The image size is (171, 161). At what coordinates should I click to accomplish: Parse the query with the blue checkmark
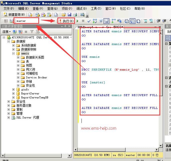[89, 21]
